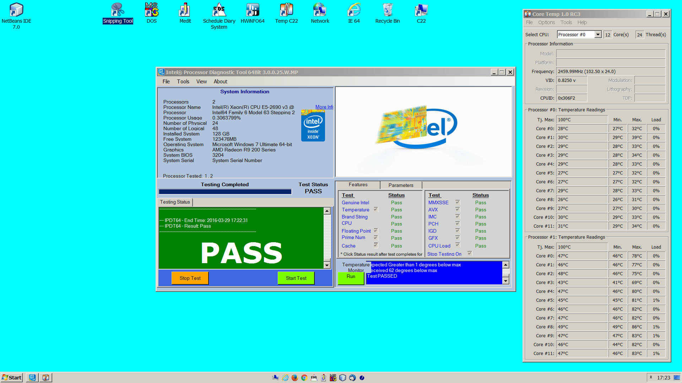Screen dimensions: 682x383
Task: Click the Firefox icon in the taskbar
Action: pyautogui.click(x=294, y=378)
